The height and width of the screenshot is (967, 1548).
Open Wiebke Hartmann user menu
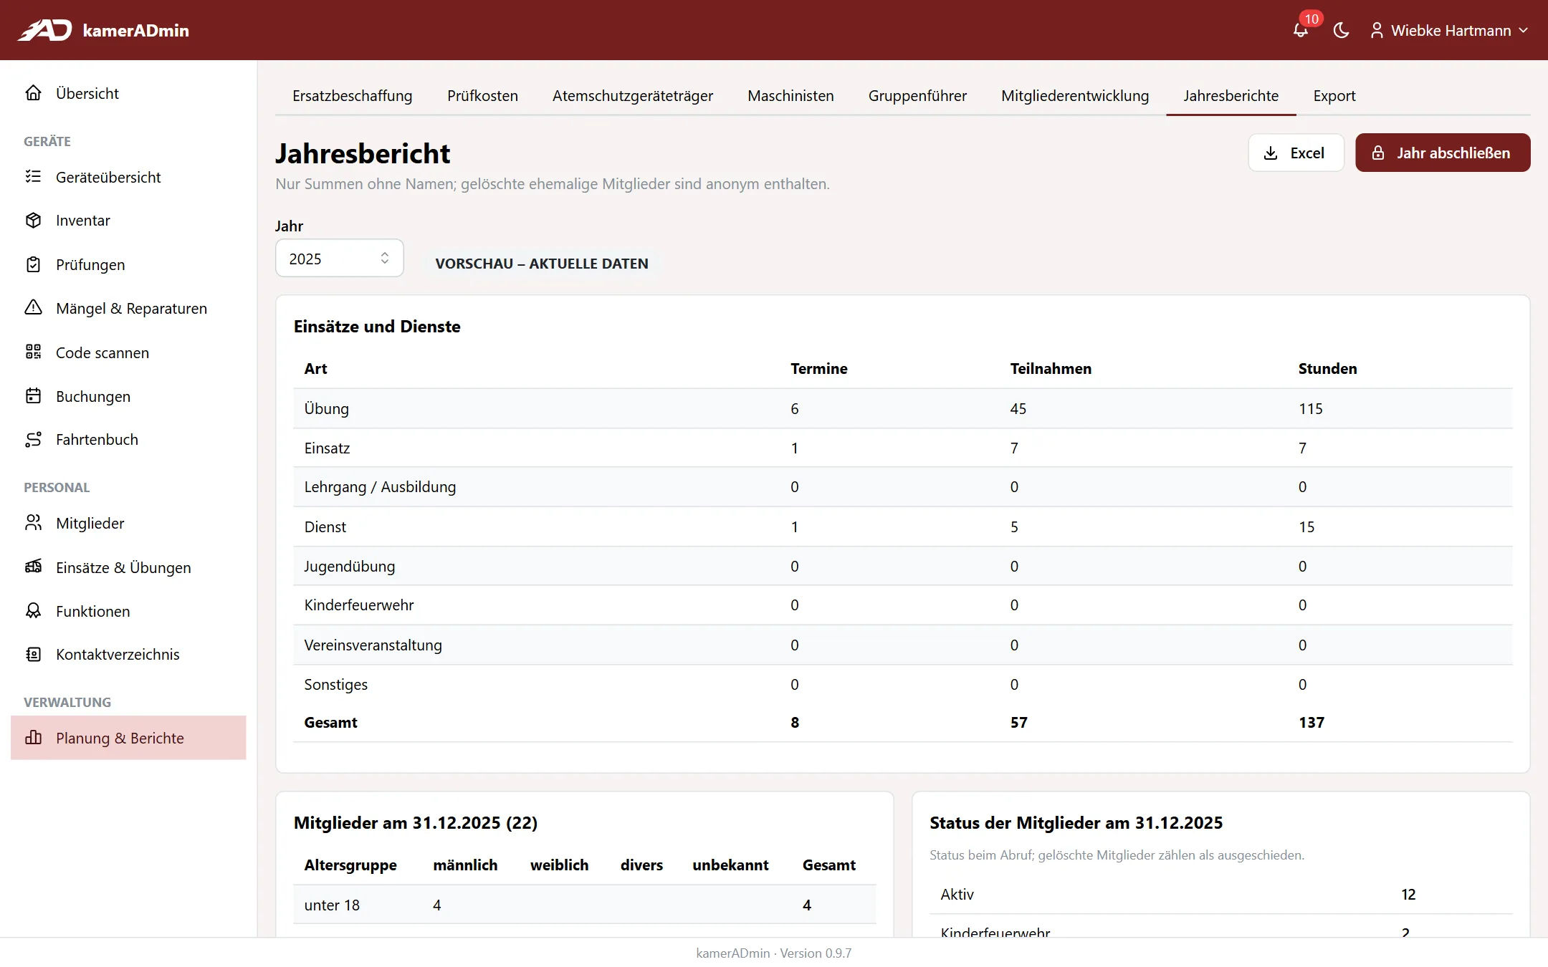point(1450,31)
